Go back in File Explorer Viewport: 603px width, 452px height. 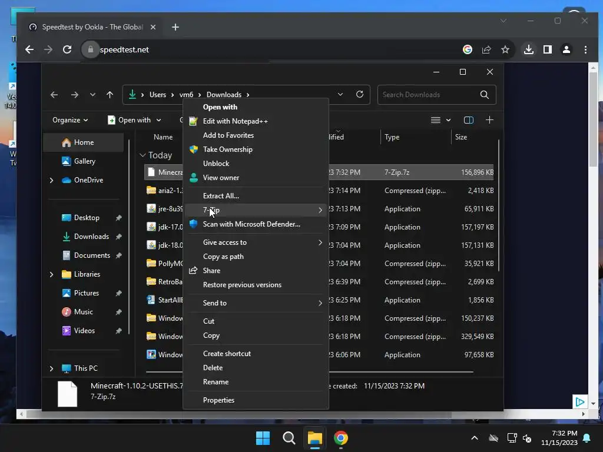pos(54,95)
